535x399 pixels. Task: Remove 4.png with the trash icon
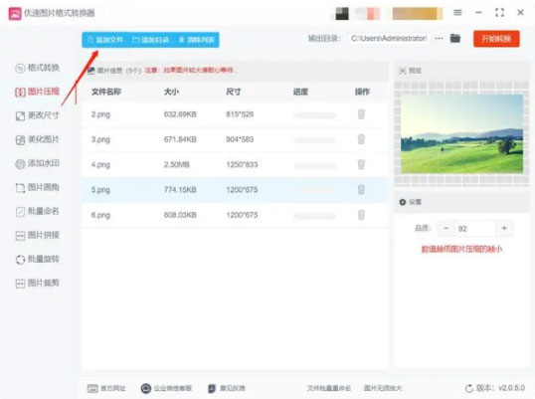pyautogui.click(x=361, y=164)
